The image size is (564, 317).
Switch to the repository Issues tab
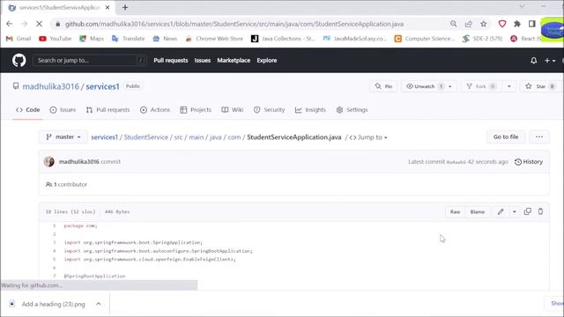point(63,109)
